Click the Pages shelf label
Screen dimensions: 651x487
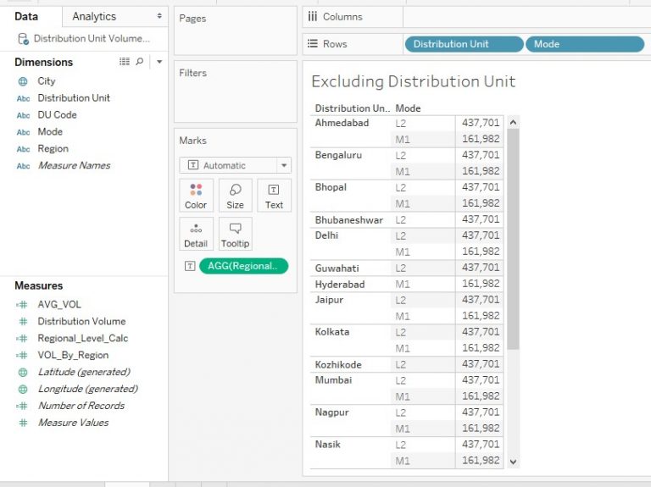tap(192, 19)
